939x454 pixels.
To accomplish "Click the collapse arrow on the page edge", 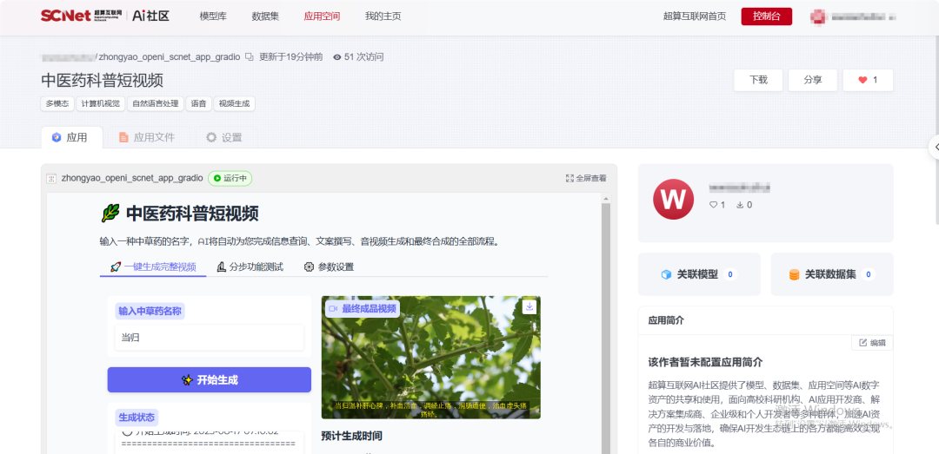I will [934, 148].
